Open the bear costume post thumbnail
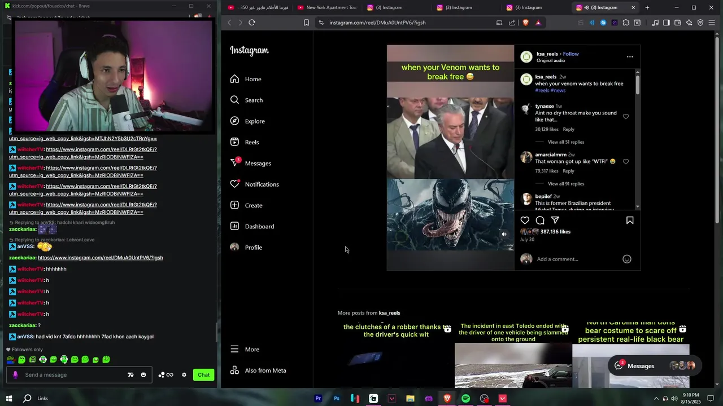The height and width of the screenshot is (406, 723). point(630,354)
